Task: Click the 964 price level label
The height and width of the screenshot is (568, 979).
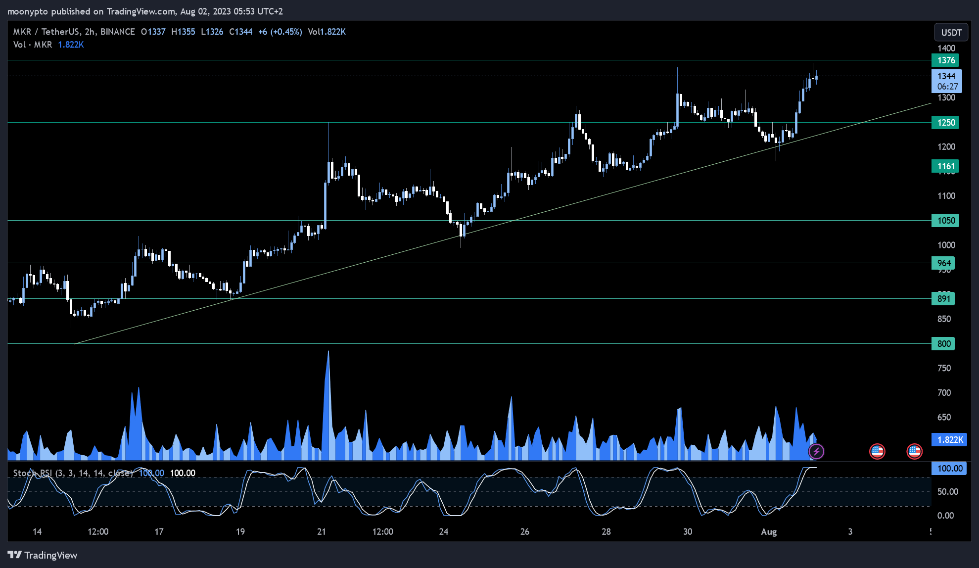Action: (x=943, y=263)
